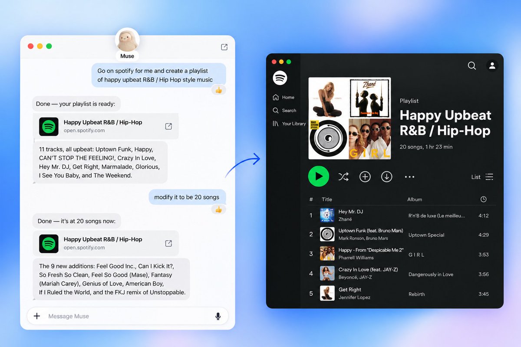Sort by the Album column header

tap(415, 200)
